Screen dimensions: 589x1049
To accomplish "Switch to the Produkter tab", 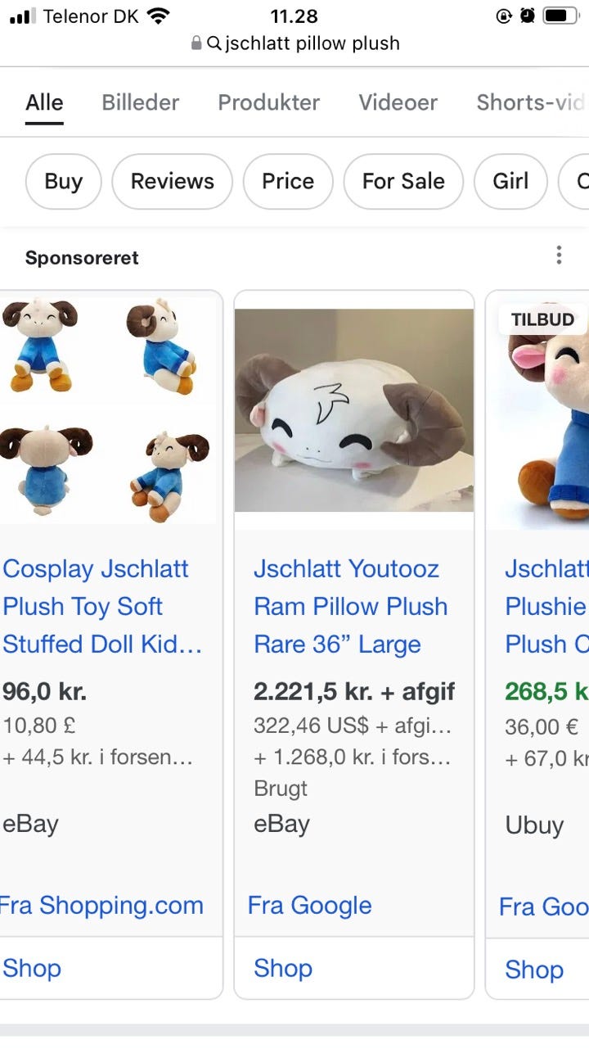I will (268, 102).
